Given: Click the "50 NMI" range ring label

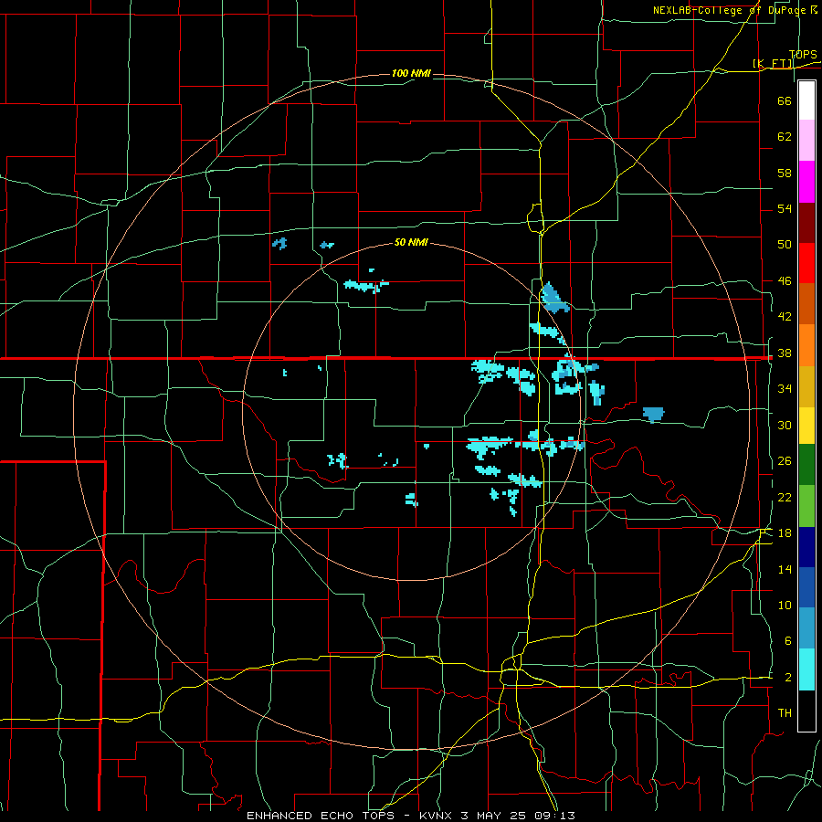Looking at the screenshot, I should pos(411,242).
